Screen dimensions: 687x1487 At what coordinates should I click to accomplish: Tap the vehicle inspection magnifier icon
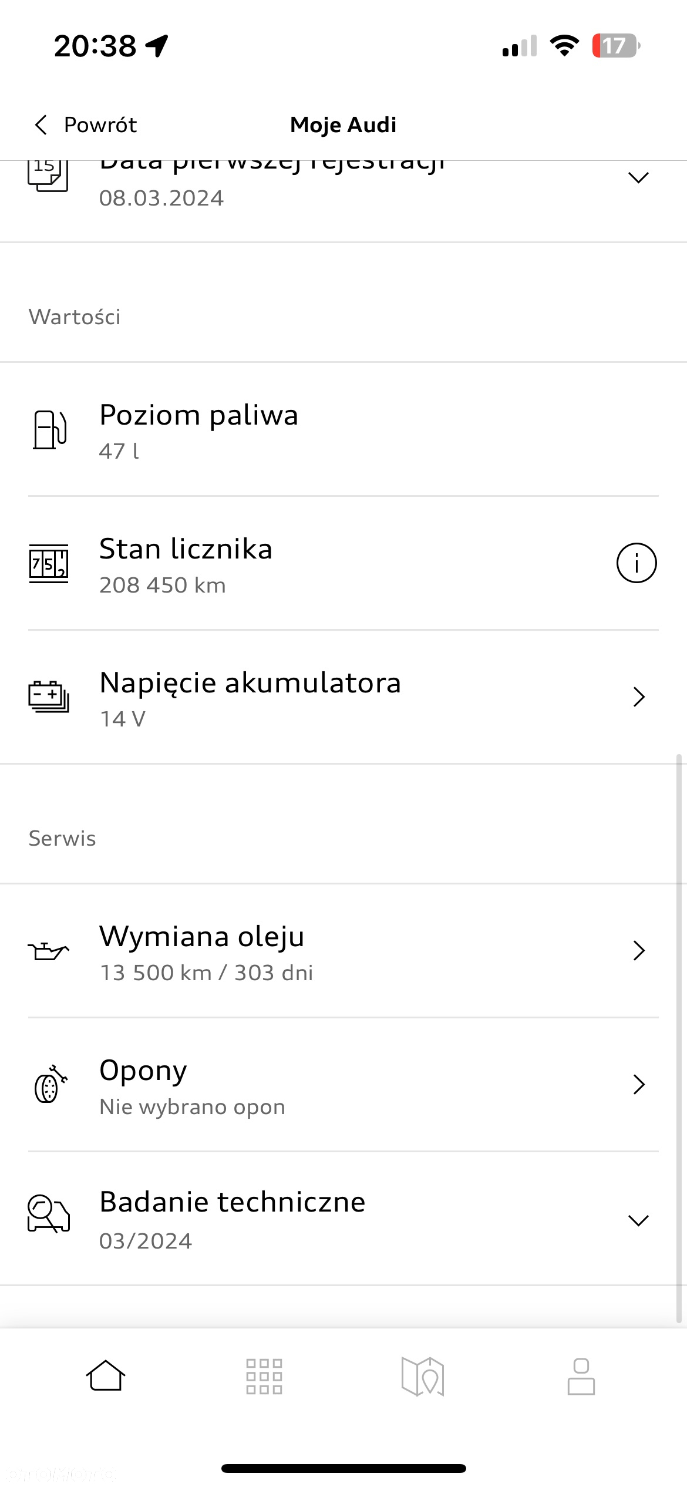coord(49,1213)
